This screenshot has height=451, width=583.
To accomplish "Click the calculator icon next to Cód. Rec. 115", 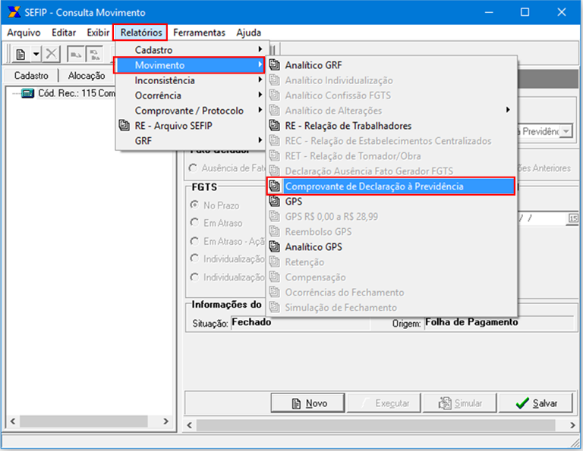I will pos(27,93).
